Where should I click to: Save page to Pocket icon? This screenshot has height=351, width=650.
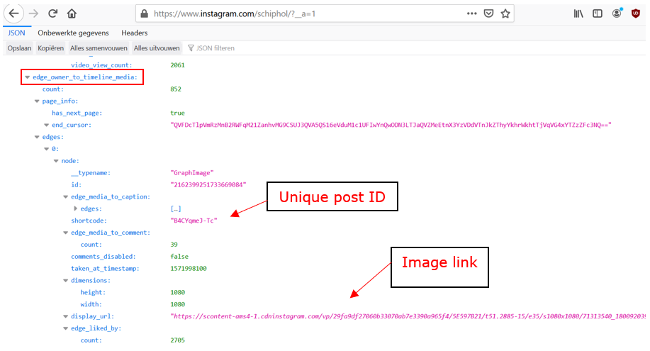pyautogui.click(x=489, y=13)
